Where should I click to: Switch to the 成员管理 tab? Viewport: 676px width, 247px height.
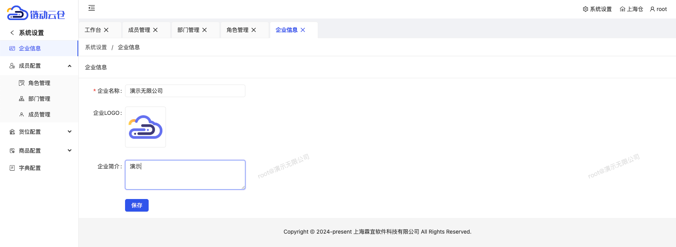(139, 30)
